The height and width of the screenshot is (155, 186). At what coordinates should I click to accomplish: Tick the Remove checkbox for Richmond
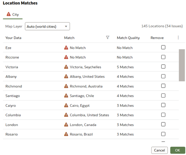coord(163,86)
